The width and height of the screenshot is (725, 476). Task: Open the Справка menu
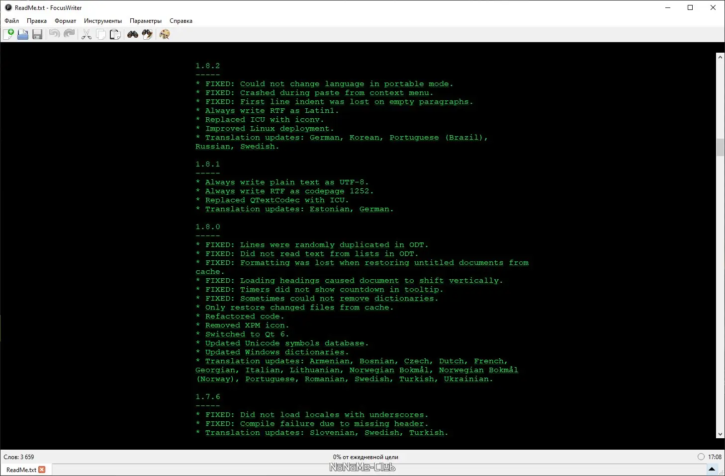pos(181,21)
